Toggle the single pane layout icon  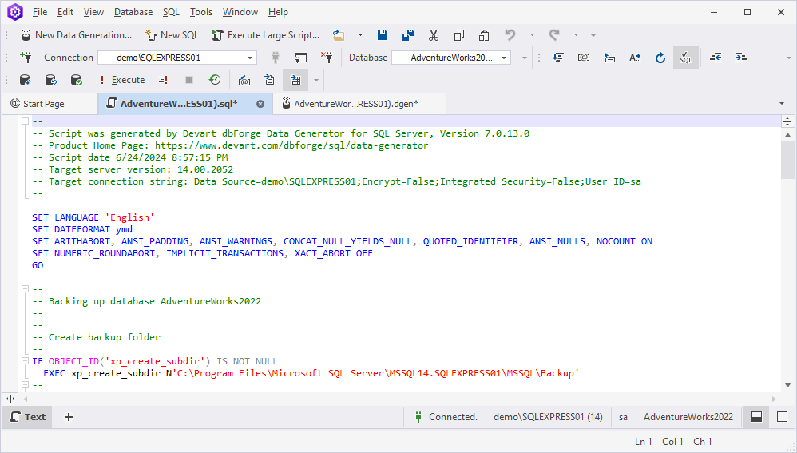pyautogui.click(x=783, y=417)
